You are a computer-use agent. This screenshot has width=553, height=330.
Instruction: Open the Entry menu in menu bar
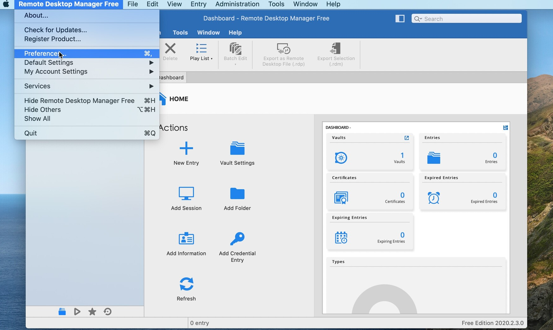point(199,4)
